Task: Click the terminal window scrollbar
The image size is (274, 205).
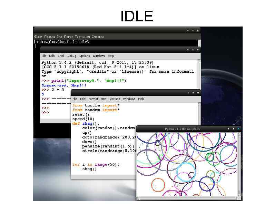Action: 199,43
